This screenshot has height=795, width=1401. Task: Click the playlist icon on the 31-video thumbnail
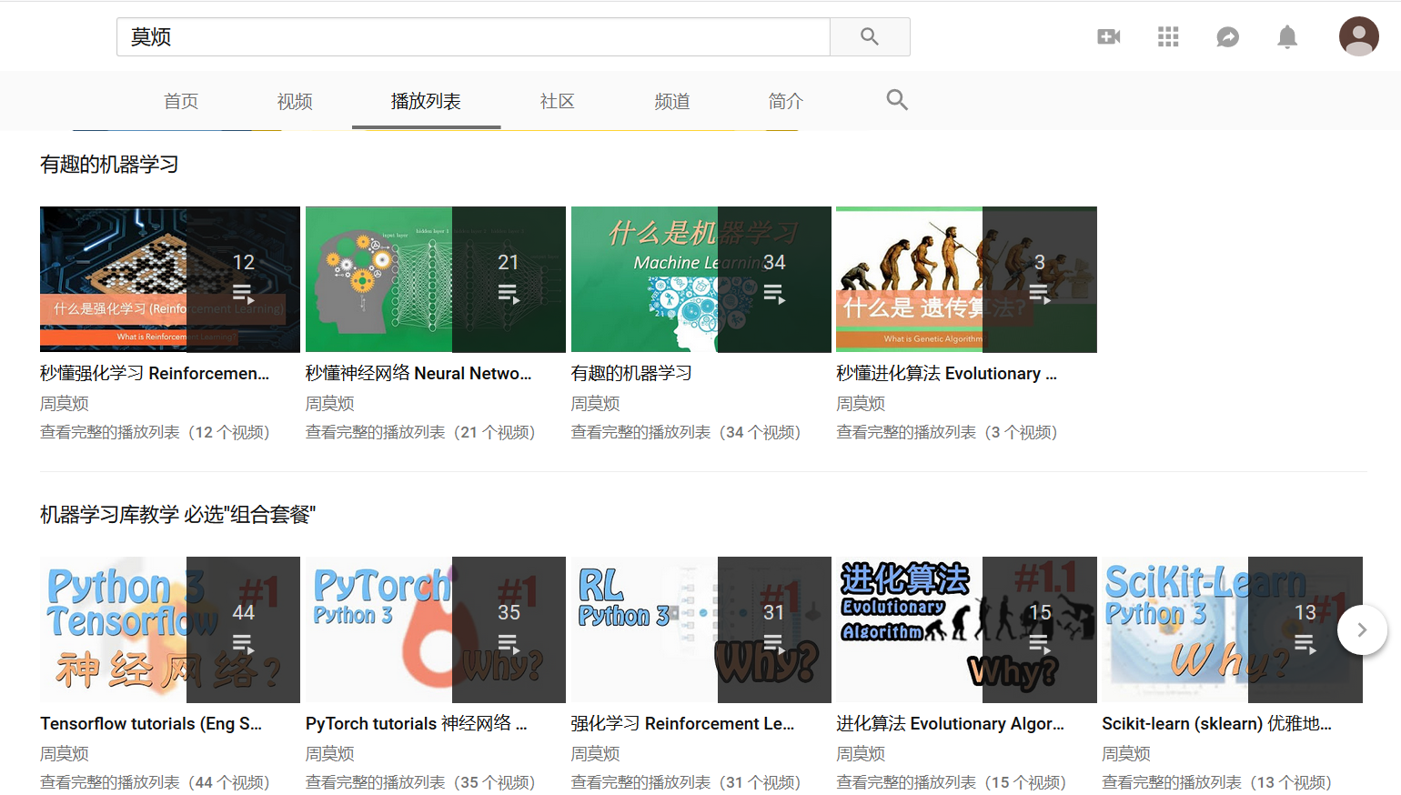[x=774, y=644]
